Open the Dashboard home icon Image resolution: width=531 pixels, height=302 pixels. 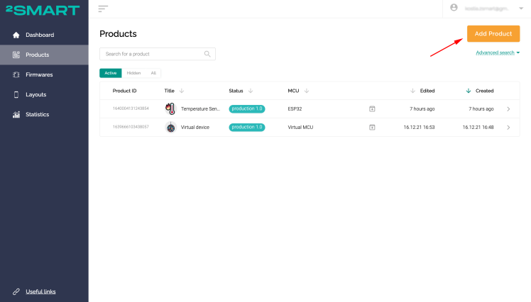point(16,35)
